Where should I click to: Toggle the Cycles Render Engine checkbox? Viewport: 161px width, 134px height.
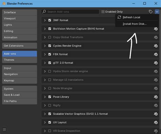[50, 46]
